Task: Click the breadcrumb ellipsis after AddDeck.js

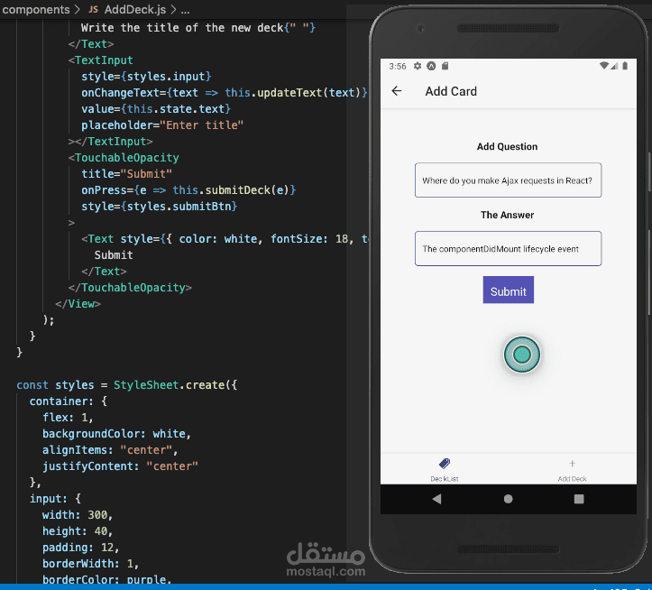Action: coord(186,10)
